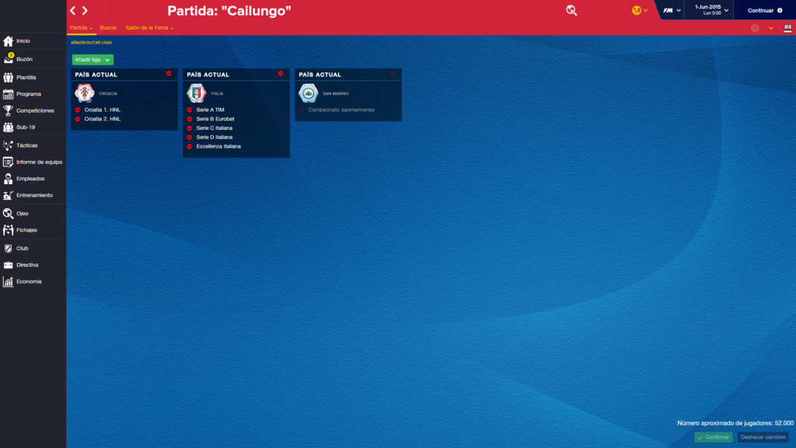Image resolution: width=796 pixels, height=448 pixels.
Task: Expand the Añadir liga dropdown
Action: coord(93,59)
